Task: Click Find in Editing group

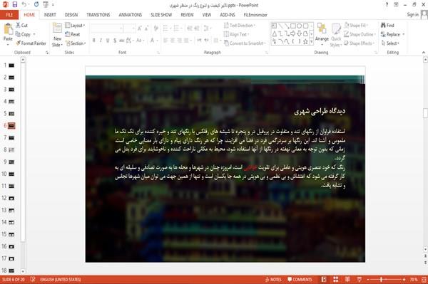Action: [387, 26]
